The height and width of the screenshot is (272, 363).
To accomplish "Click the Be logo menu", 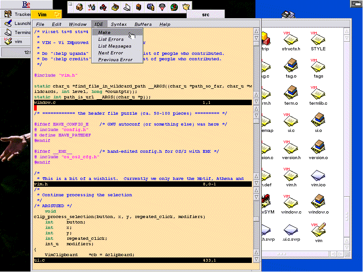I will pos(26,5).
